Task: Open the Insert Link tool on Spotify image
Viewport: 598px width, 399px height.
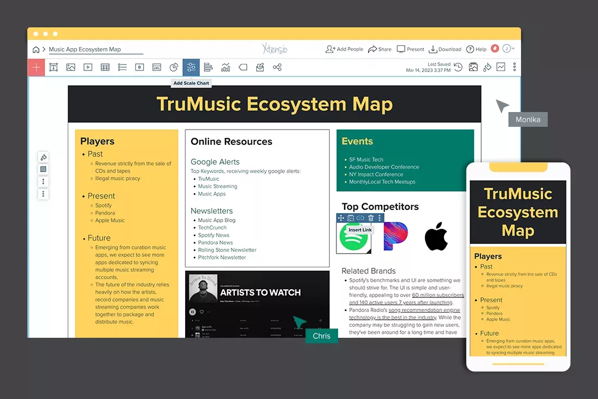Action: (360, 218)
